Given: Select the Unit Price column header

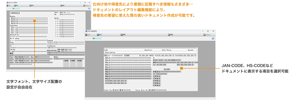Looking at the screenshot, I should click(166, 50).
